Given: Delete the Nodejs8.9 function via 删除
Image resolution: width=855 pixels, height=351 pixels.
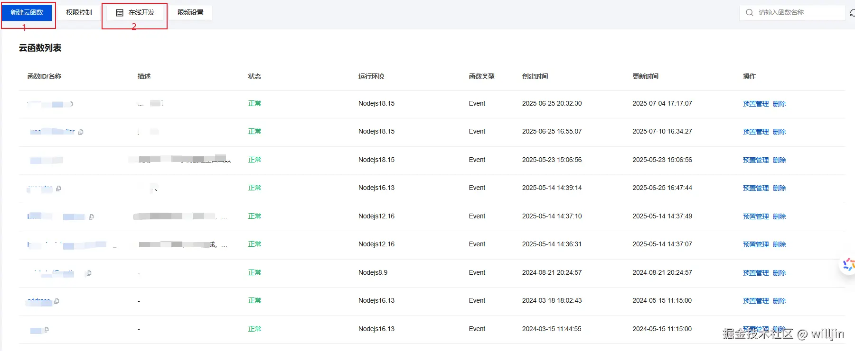Looking at the screenshot, I should [779, 273].
